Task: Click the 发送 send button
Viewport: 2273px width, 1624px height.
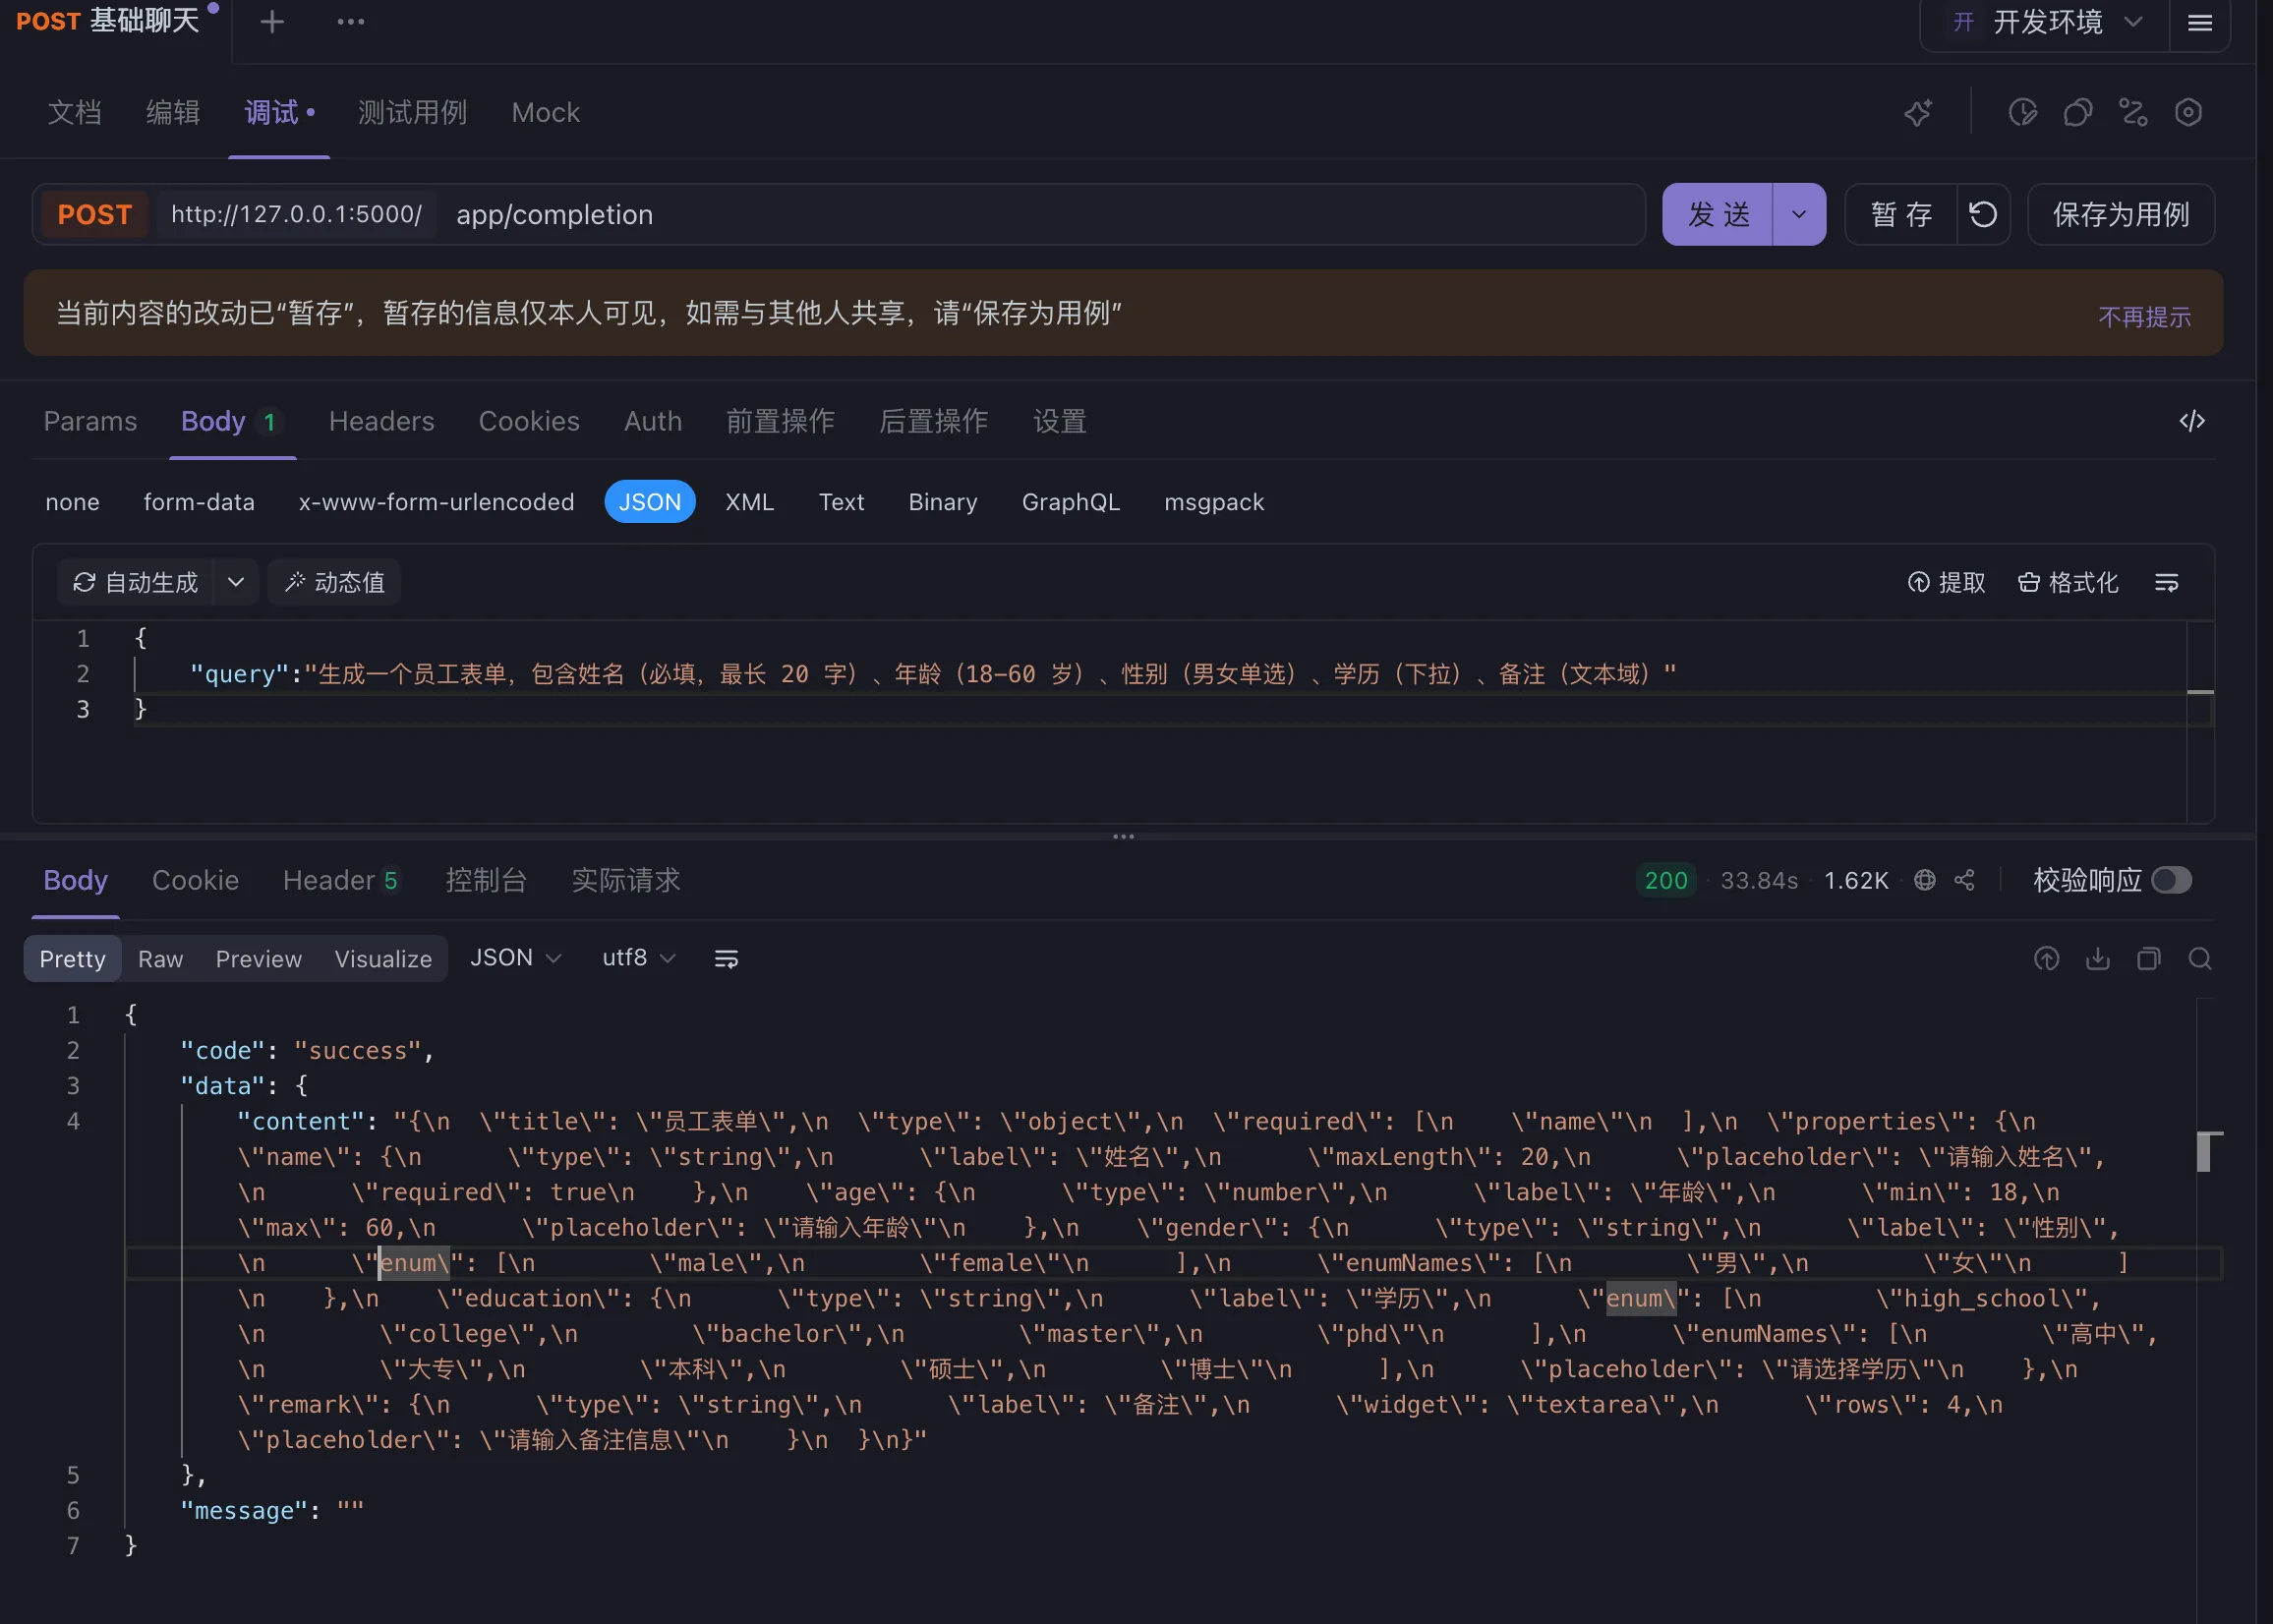Action: [1717, 214]
